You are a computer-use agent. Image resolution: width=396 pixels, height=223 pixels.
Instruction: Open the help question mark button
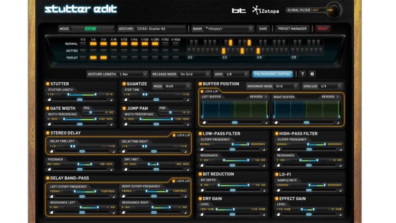click(x=303, y=74)
